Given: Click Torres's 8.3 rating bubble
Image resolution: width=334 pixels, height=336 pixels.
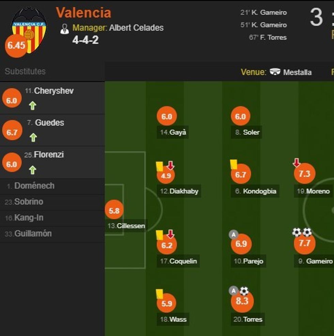Looking at the screenshot, I should point(242,302).
